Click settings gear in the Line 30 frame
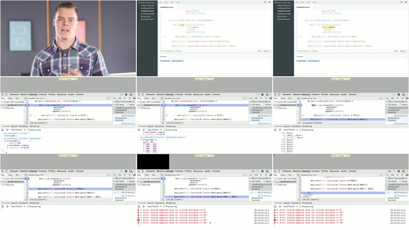The height and width of the screenshot is (230, 409). click(x=399, y=171)
